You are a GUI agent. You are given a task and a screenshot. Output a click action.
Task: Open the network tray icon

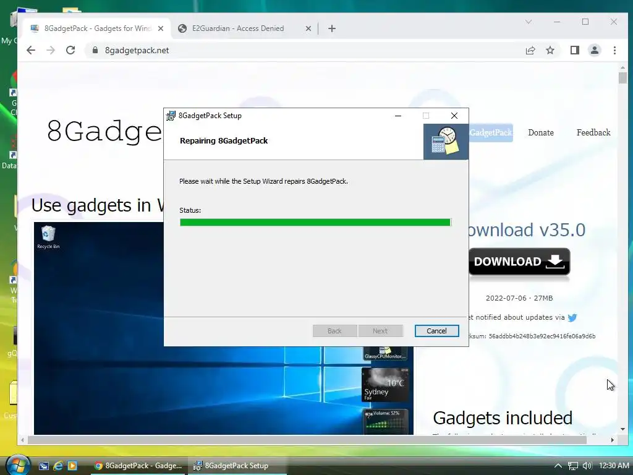click(x=572, y=466)
